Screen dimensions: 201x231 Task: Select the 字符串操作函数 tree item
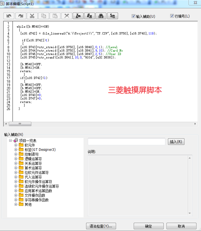point(36,200)
